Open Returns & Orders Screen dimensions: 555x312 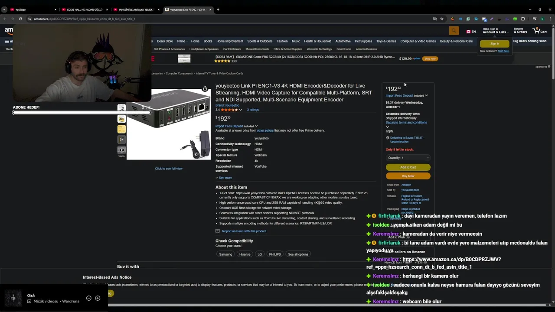pyautogui.click(x=520, y=31)
